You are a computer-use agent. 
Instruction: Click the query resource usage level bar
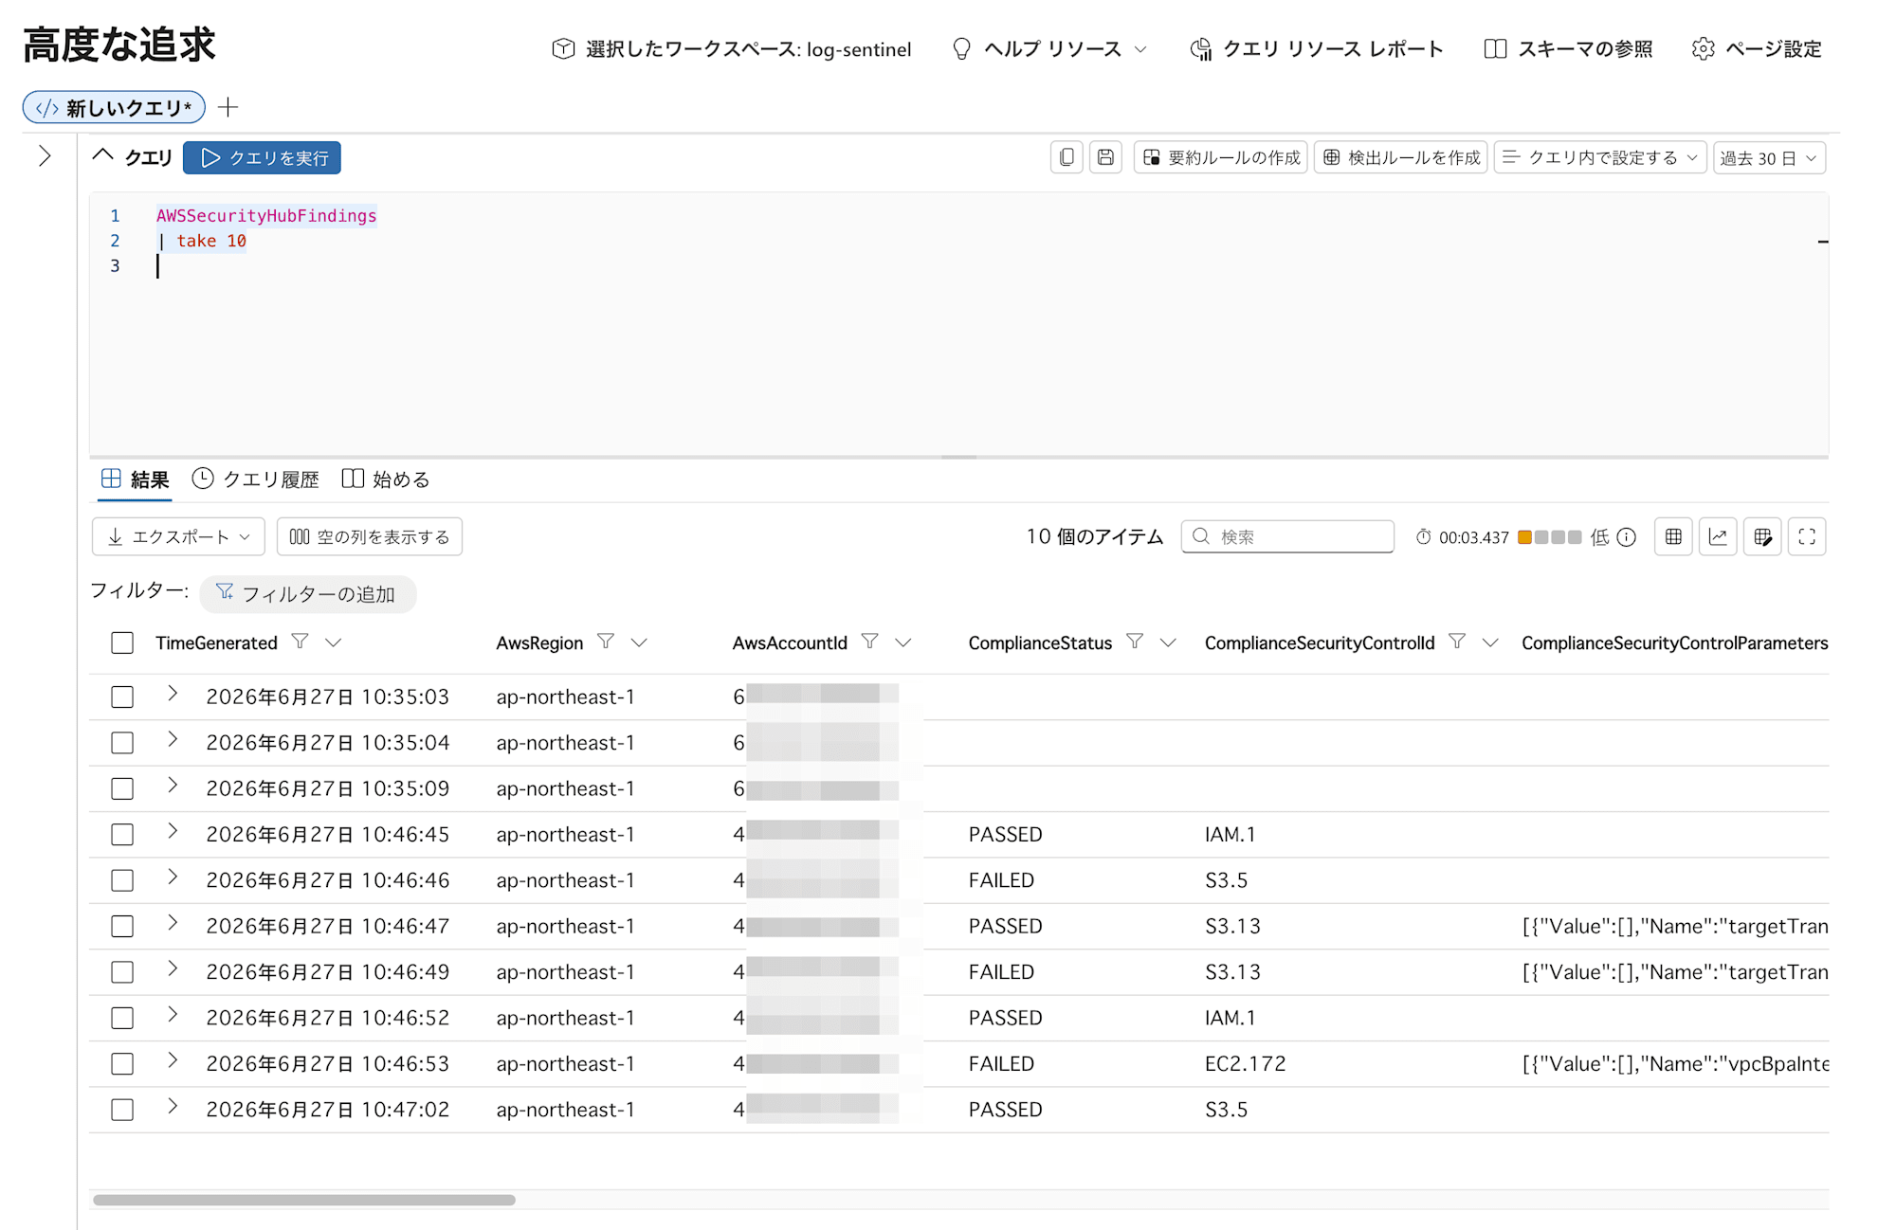pyautogui.click(x=1550, y=537)
